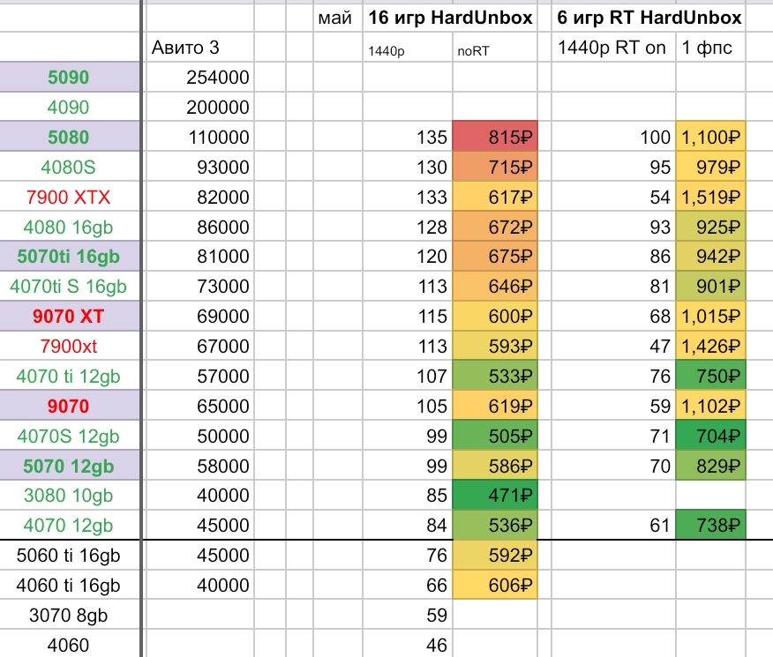Click the 5070ti 16gb cell

[x=70, y=256]
